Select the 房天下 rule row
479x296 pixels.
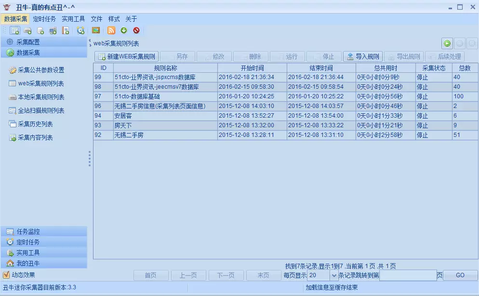[x=286, y=125]
